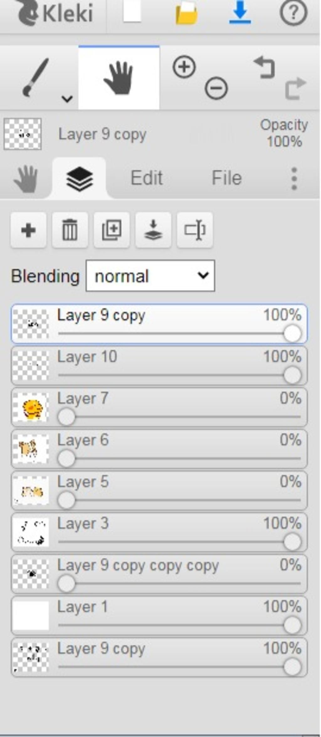
Task: Open the help question mark
Action: click(293, 13)
